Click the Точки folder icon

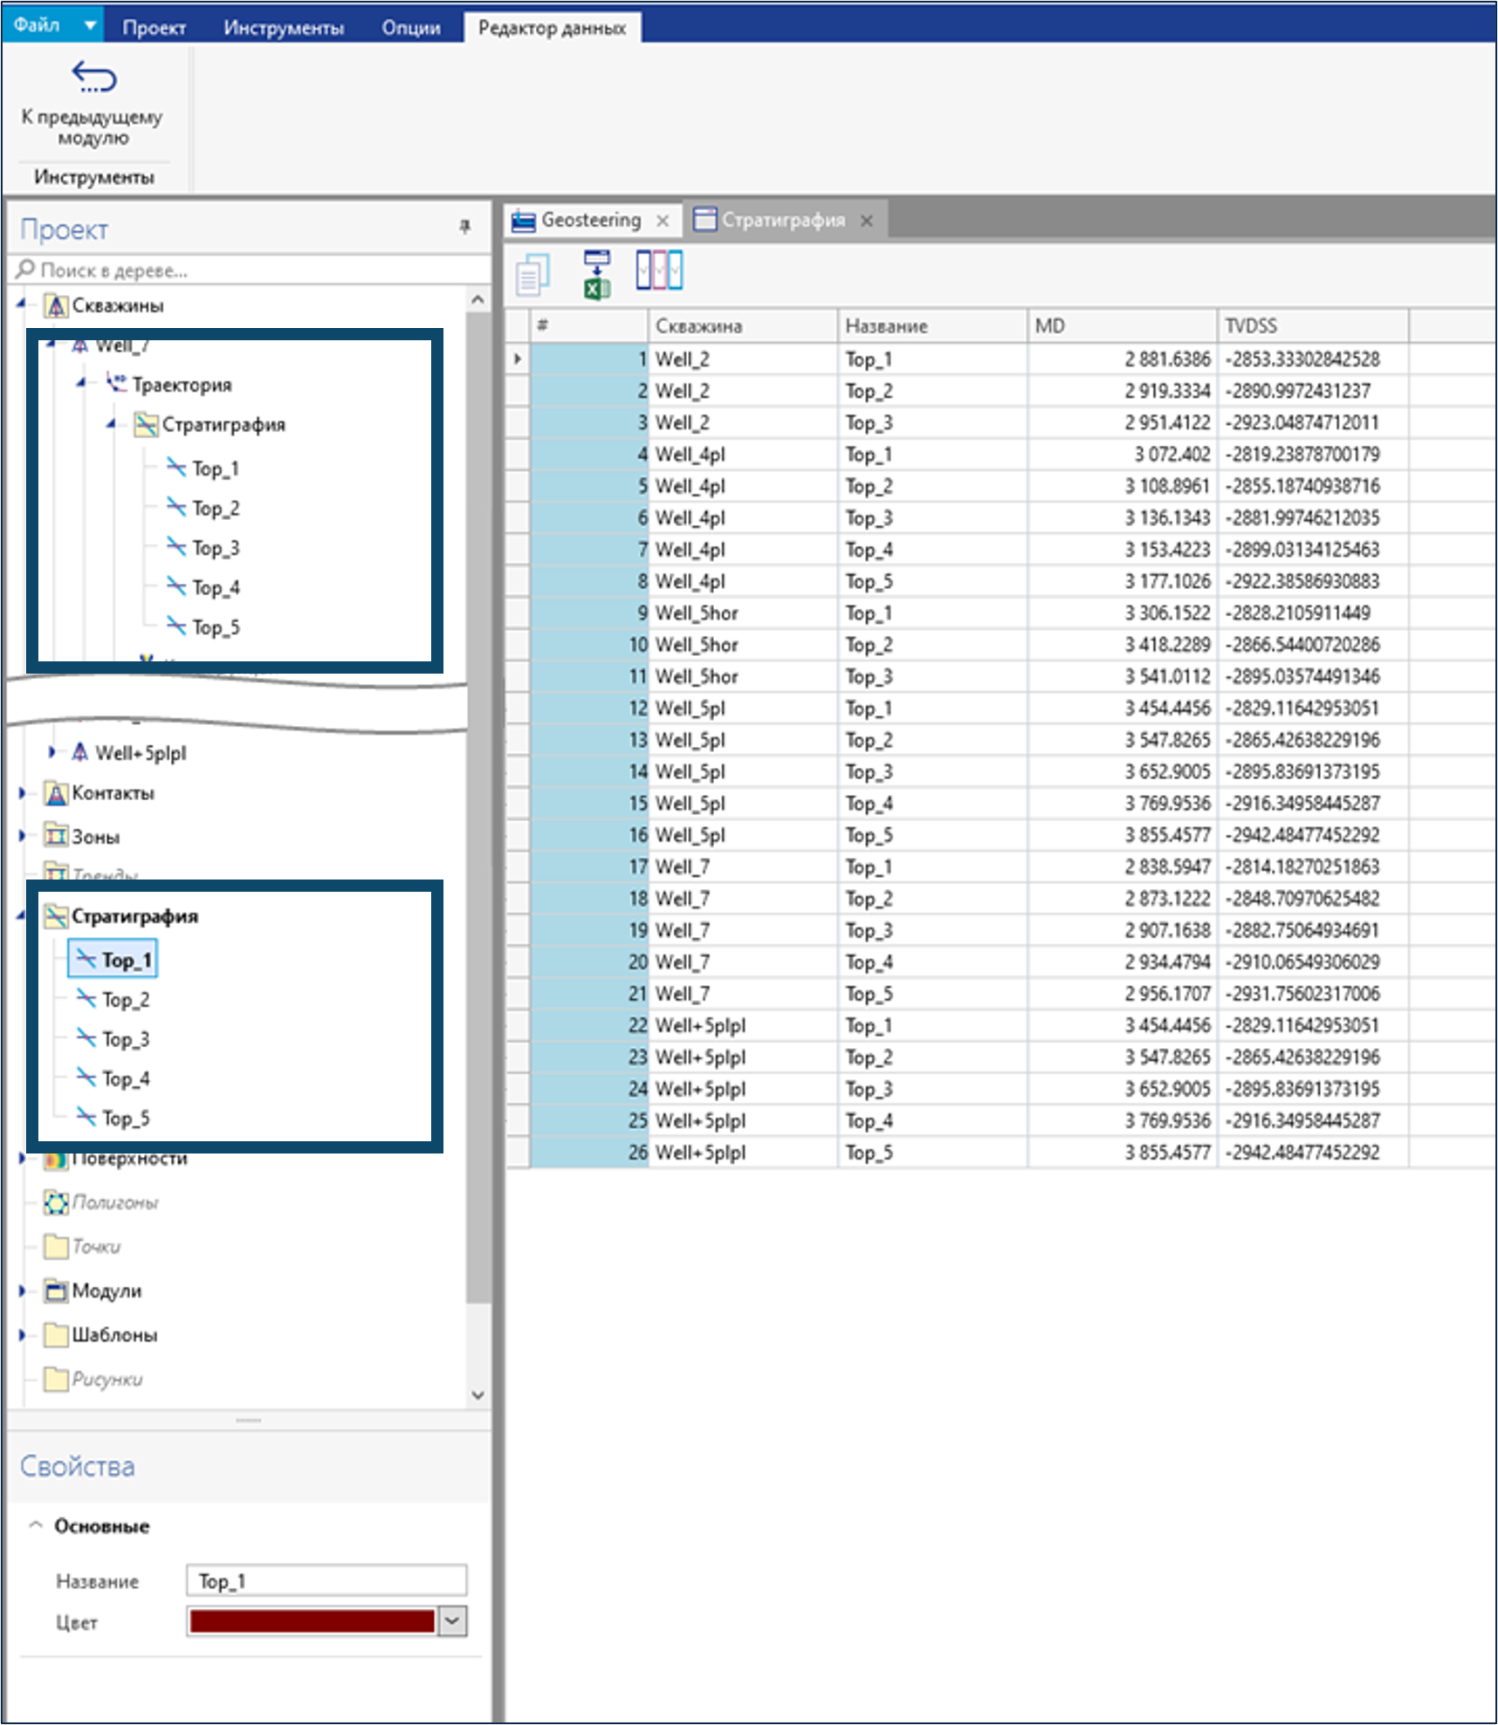click(56, 1246)
